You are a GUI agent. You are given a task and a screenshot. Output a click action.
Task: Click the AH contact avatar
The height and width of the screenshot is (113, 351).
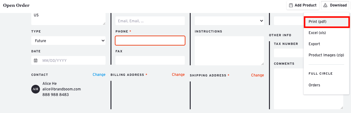[36, 89]
